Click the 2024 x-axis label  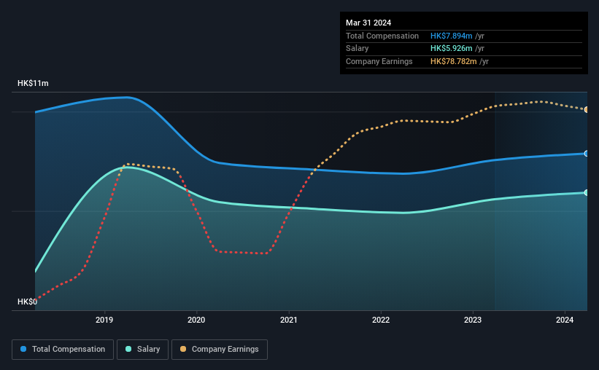pyautogui.click(x=565, y=320)
